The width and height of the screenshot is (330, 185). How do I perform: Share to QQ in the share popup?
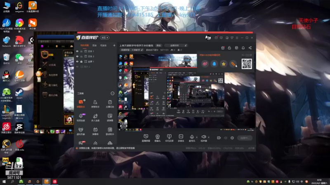coord(214,64)
